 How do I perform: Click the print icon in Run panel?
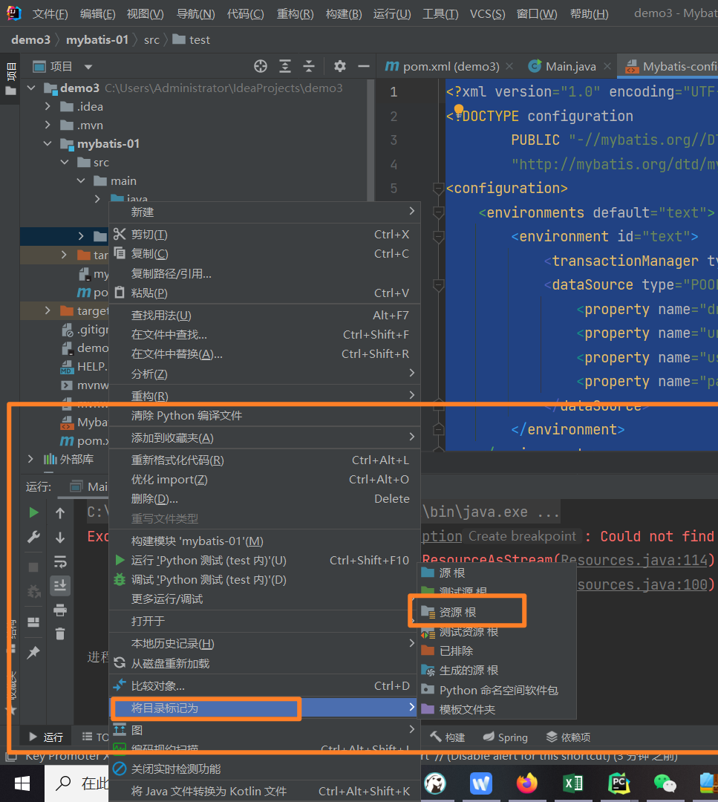click(x=60, y=610)
